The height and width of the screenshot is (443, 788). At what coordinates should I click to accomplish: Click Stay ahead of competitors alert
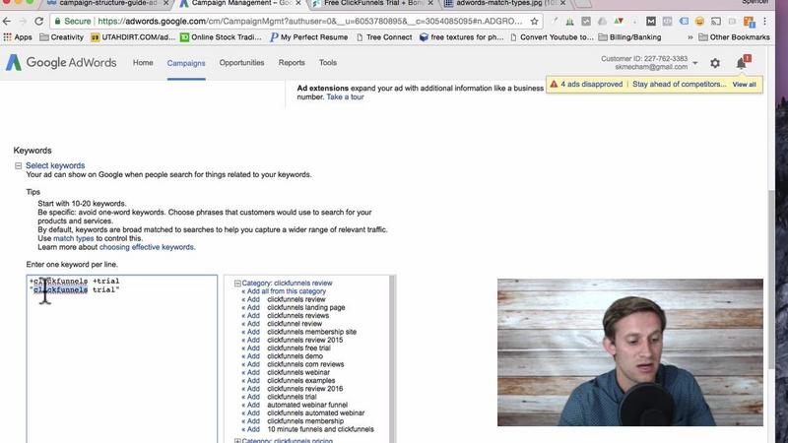click(x=679, y=85)
